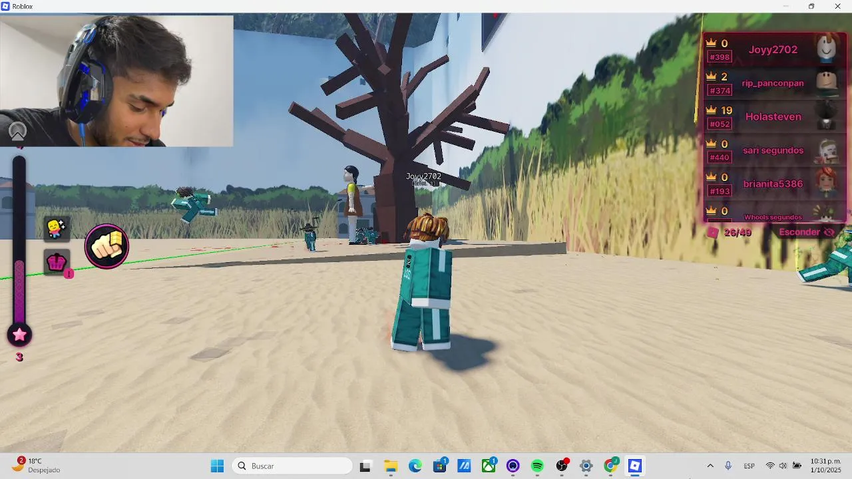Image resolution: width=852 pixels, height=479 pixels.
Task: Click the #440 player number tag
Action: tap(720, 158)
